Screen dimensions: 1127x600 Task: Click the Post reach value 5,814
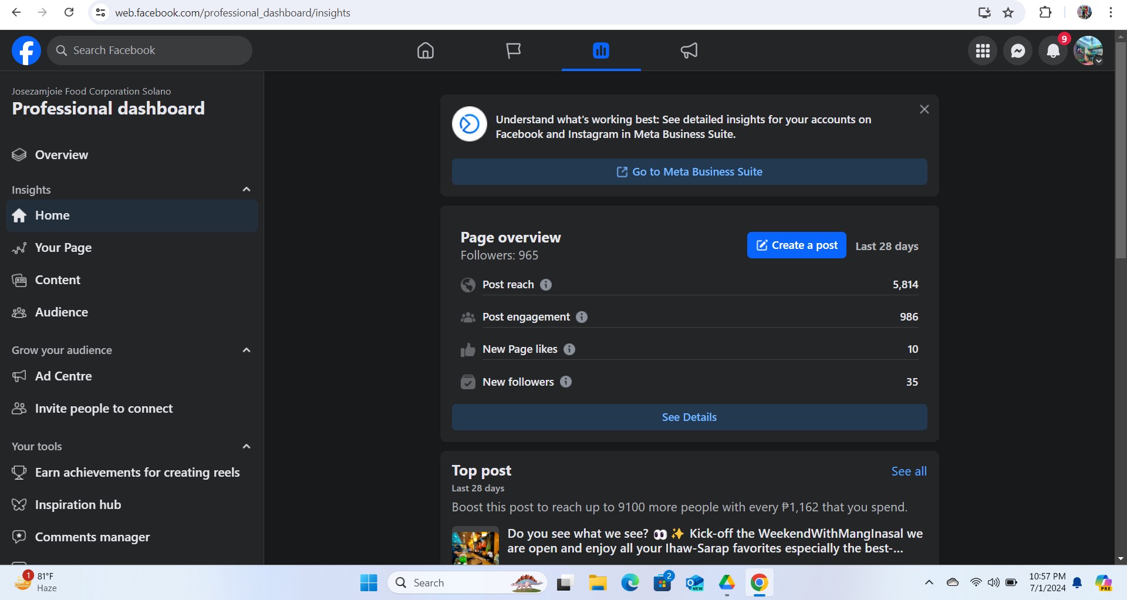906,285
